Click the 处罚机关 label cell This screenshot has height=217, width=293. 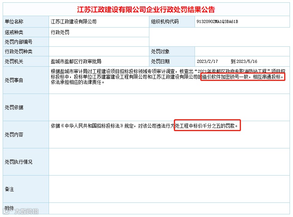click(x=26, y=61)
